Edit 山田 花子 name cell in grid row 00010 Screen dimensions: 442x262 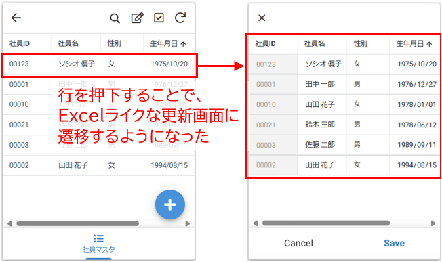(x=322, y=104)
